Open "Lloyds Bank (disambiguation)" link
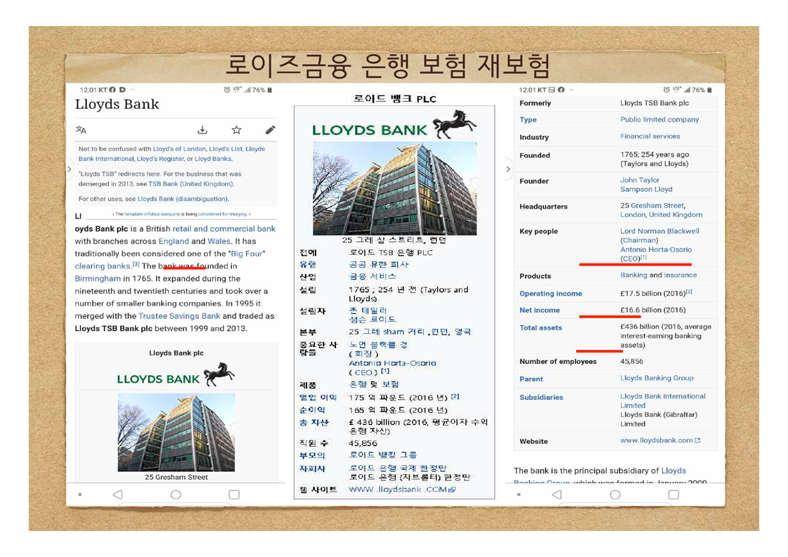Viewport: 788px width, 557px height. (183, 199)
